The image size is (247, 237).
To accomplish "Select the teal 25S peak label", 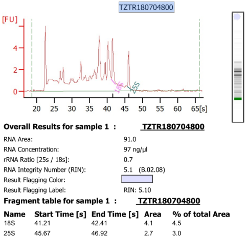I will coord(134,88).
